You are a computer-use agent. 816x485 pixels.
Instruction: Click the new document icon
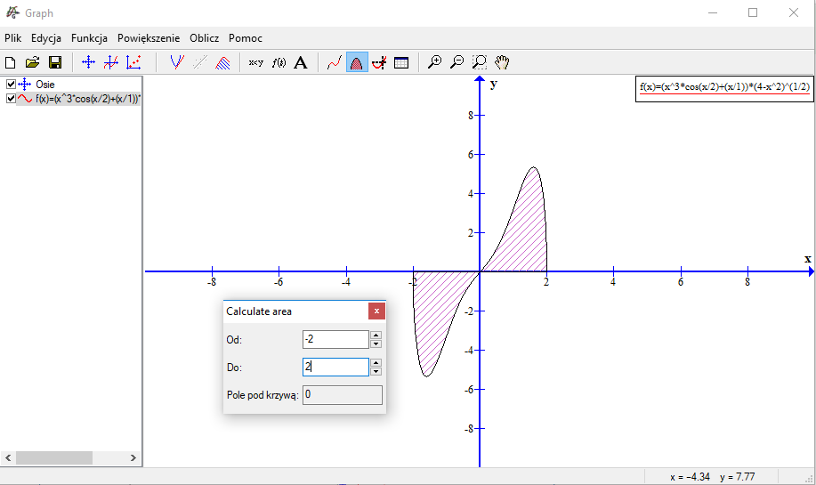(x=11, y=62)
